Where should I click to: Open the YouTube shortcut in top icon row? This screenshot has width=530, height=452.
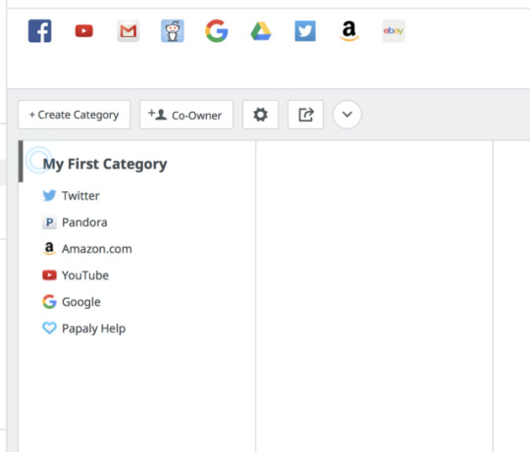pyautogui.click(x=83, y=31)
